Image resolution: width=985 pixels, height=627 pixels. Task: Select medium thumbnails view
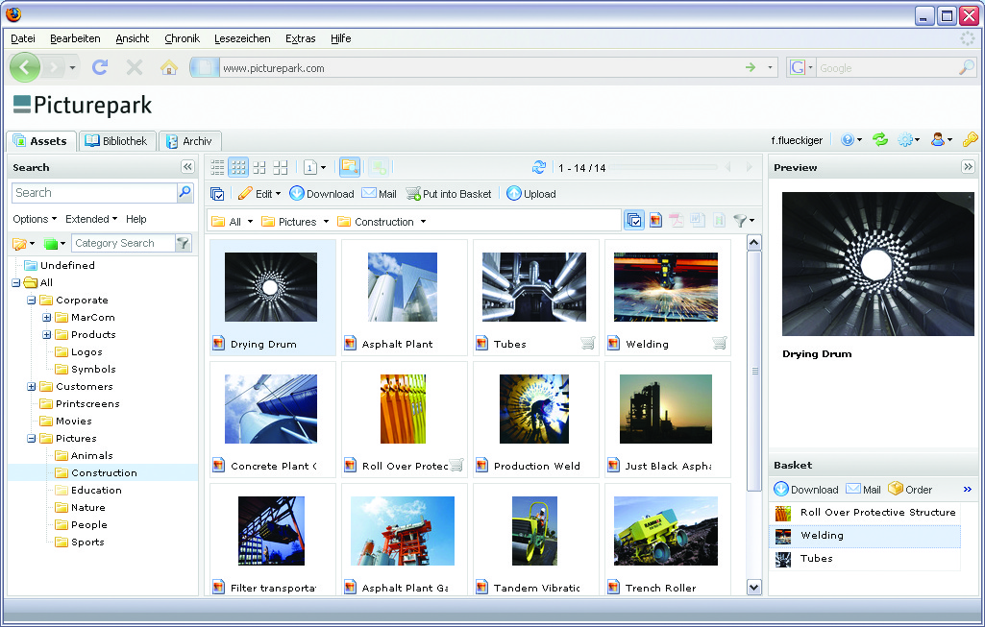click(259, 168)
